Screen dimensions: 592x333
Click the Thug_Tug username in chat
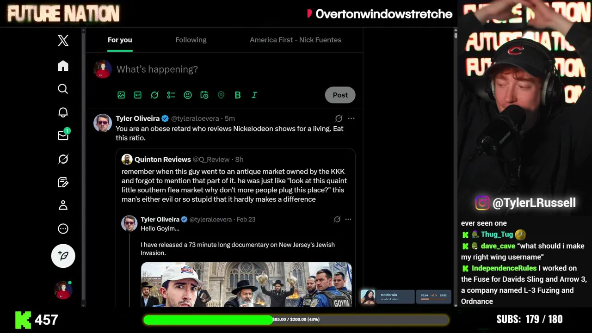point(497,234)
